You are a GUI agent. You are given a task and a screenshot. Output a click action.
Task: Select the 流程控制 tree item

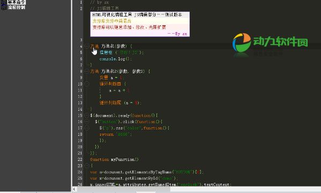[x=17, y=7]
